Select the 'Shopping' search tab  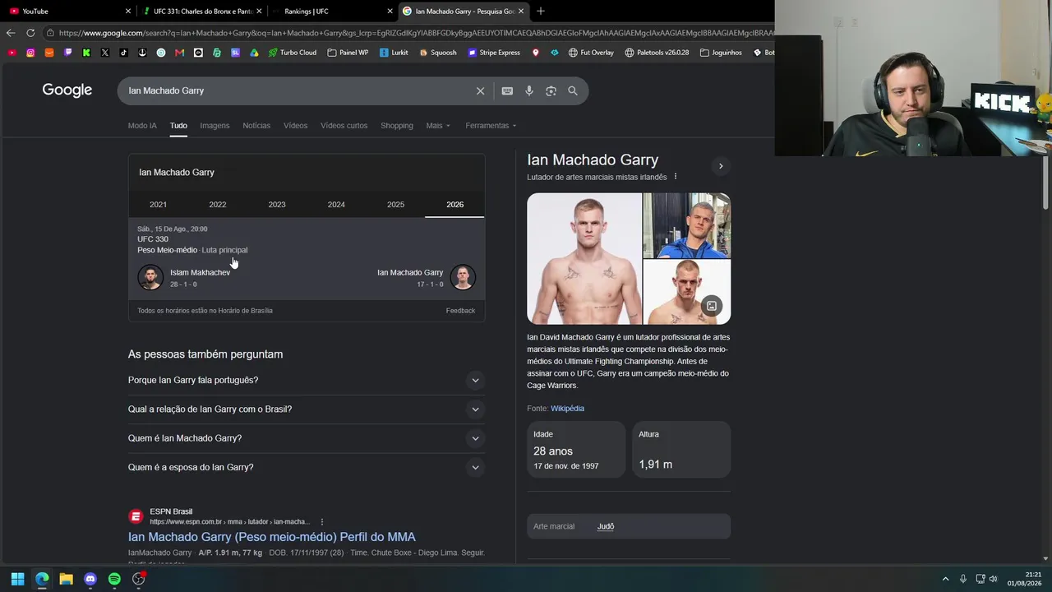click(x=397, y=126)
